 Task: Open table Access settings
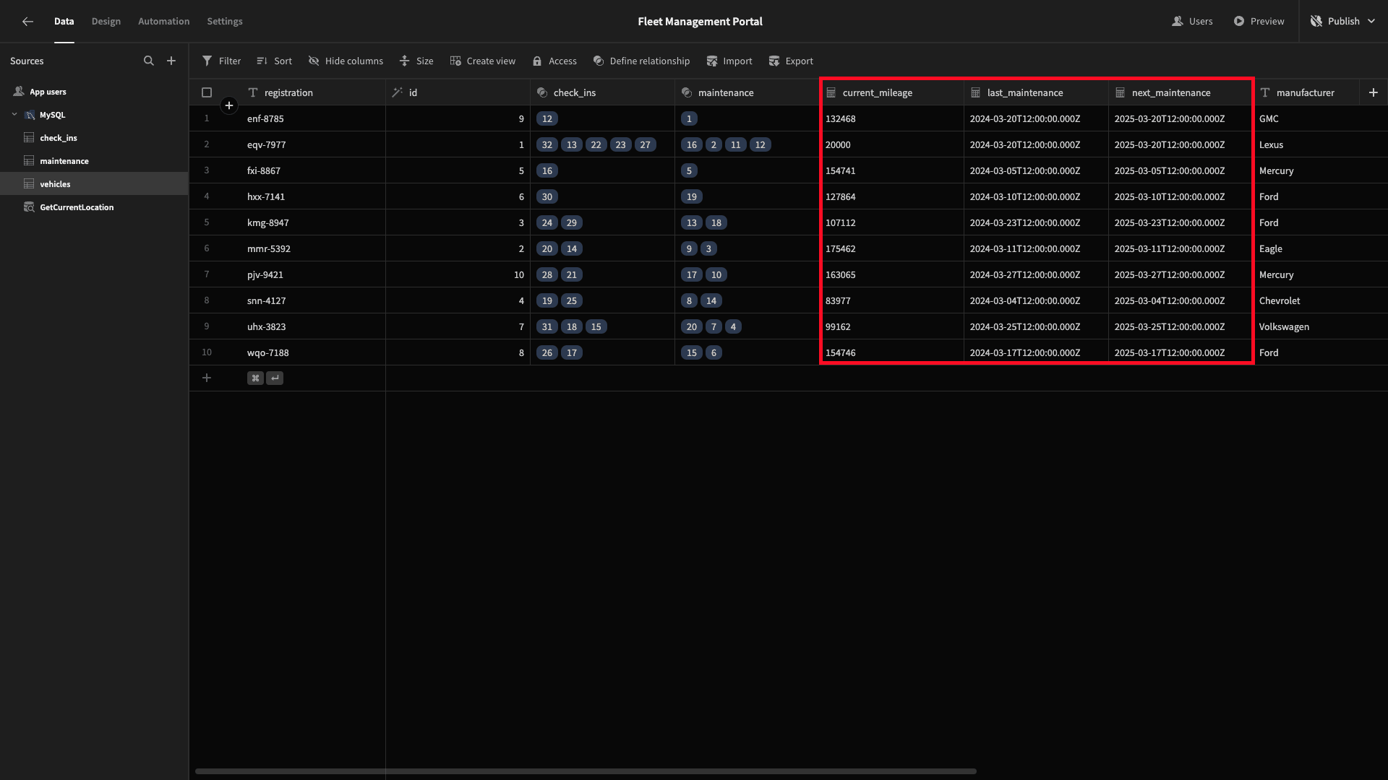(x=554, y=61)
